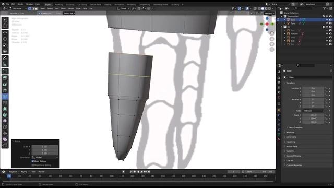Toggle the Correct UVs checkbox
334x188 pixels.
point(39,13)
